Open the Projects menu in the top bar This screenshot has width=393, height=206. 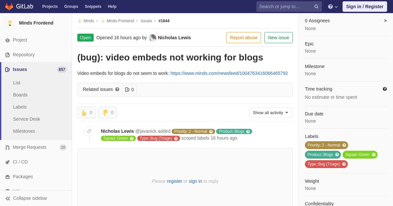[x=50, y=7]
